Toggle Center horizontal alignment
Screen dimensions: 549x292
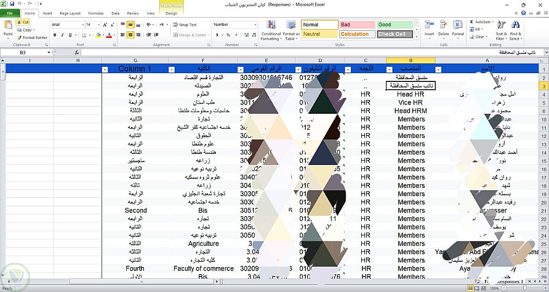pyautogui.click(x=130, y=35)
